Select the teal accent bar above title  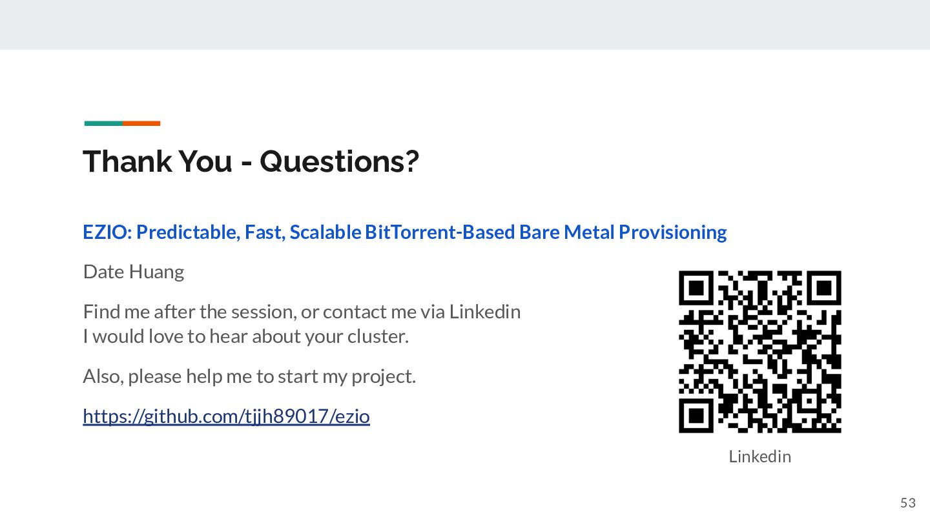pyautogui.click(x=103, y=123)
